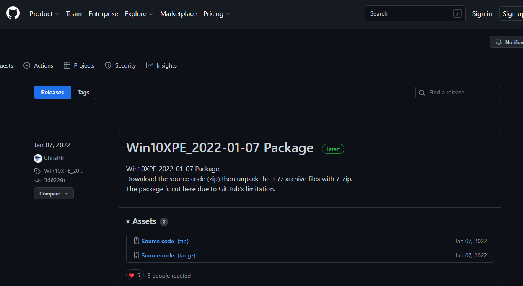Open the Win10XPE_2022-01-07 Package release title
This screenshot has height=286, width=523.
[x=220, y=148]
